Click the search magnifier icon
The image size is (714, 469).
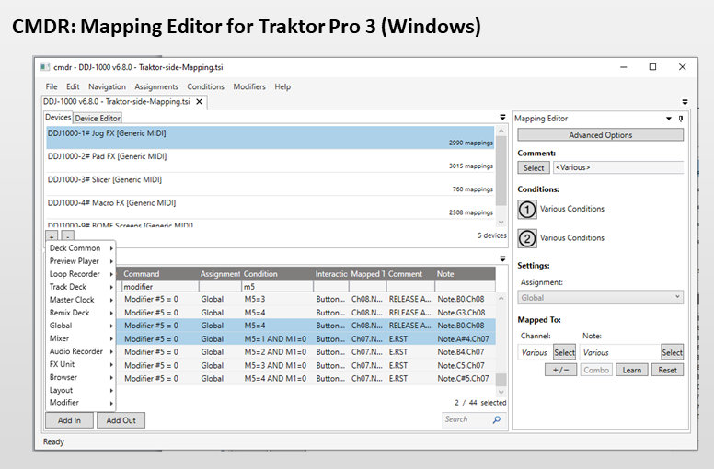tap(496, 419)
